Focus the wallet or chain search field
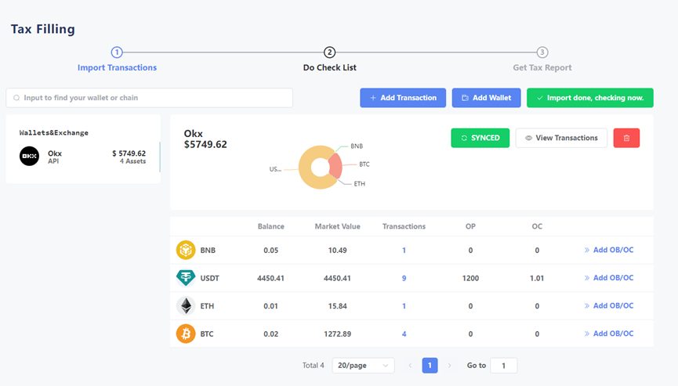The height and width of the screenshot is (386, 678). (x=149, y=98)
